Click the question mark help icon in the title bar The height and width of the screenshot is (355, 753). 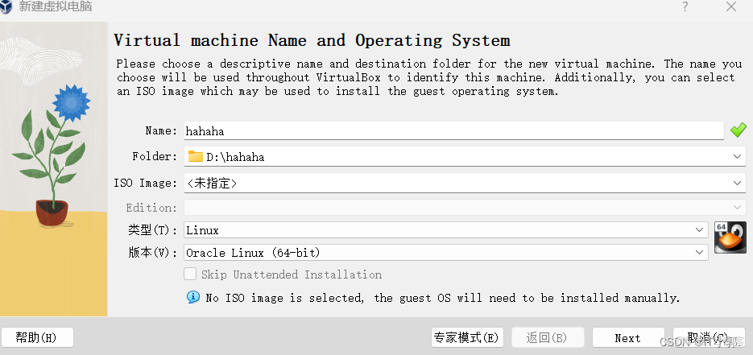coord(685,6)
